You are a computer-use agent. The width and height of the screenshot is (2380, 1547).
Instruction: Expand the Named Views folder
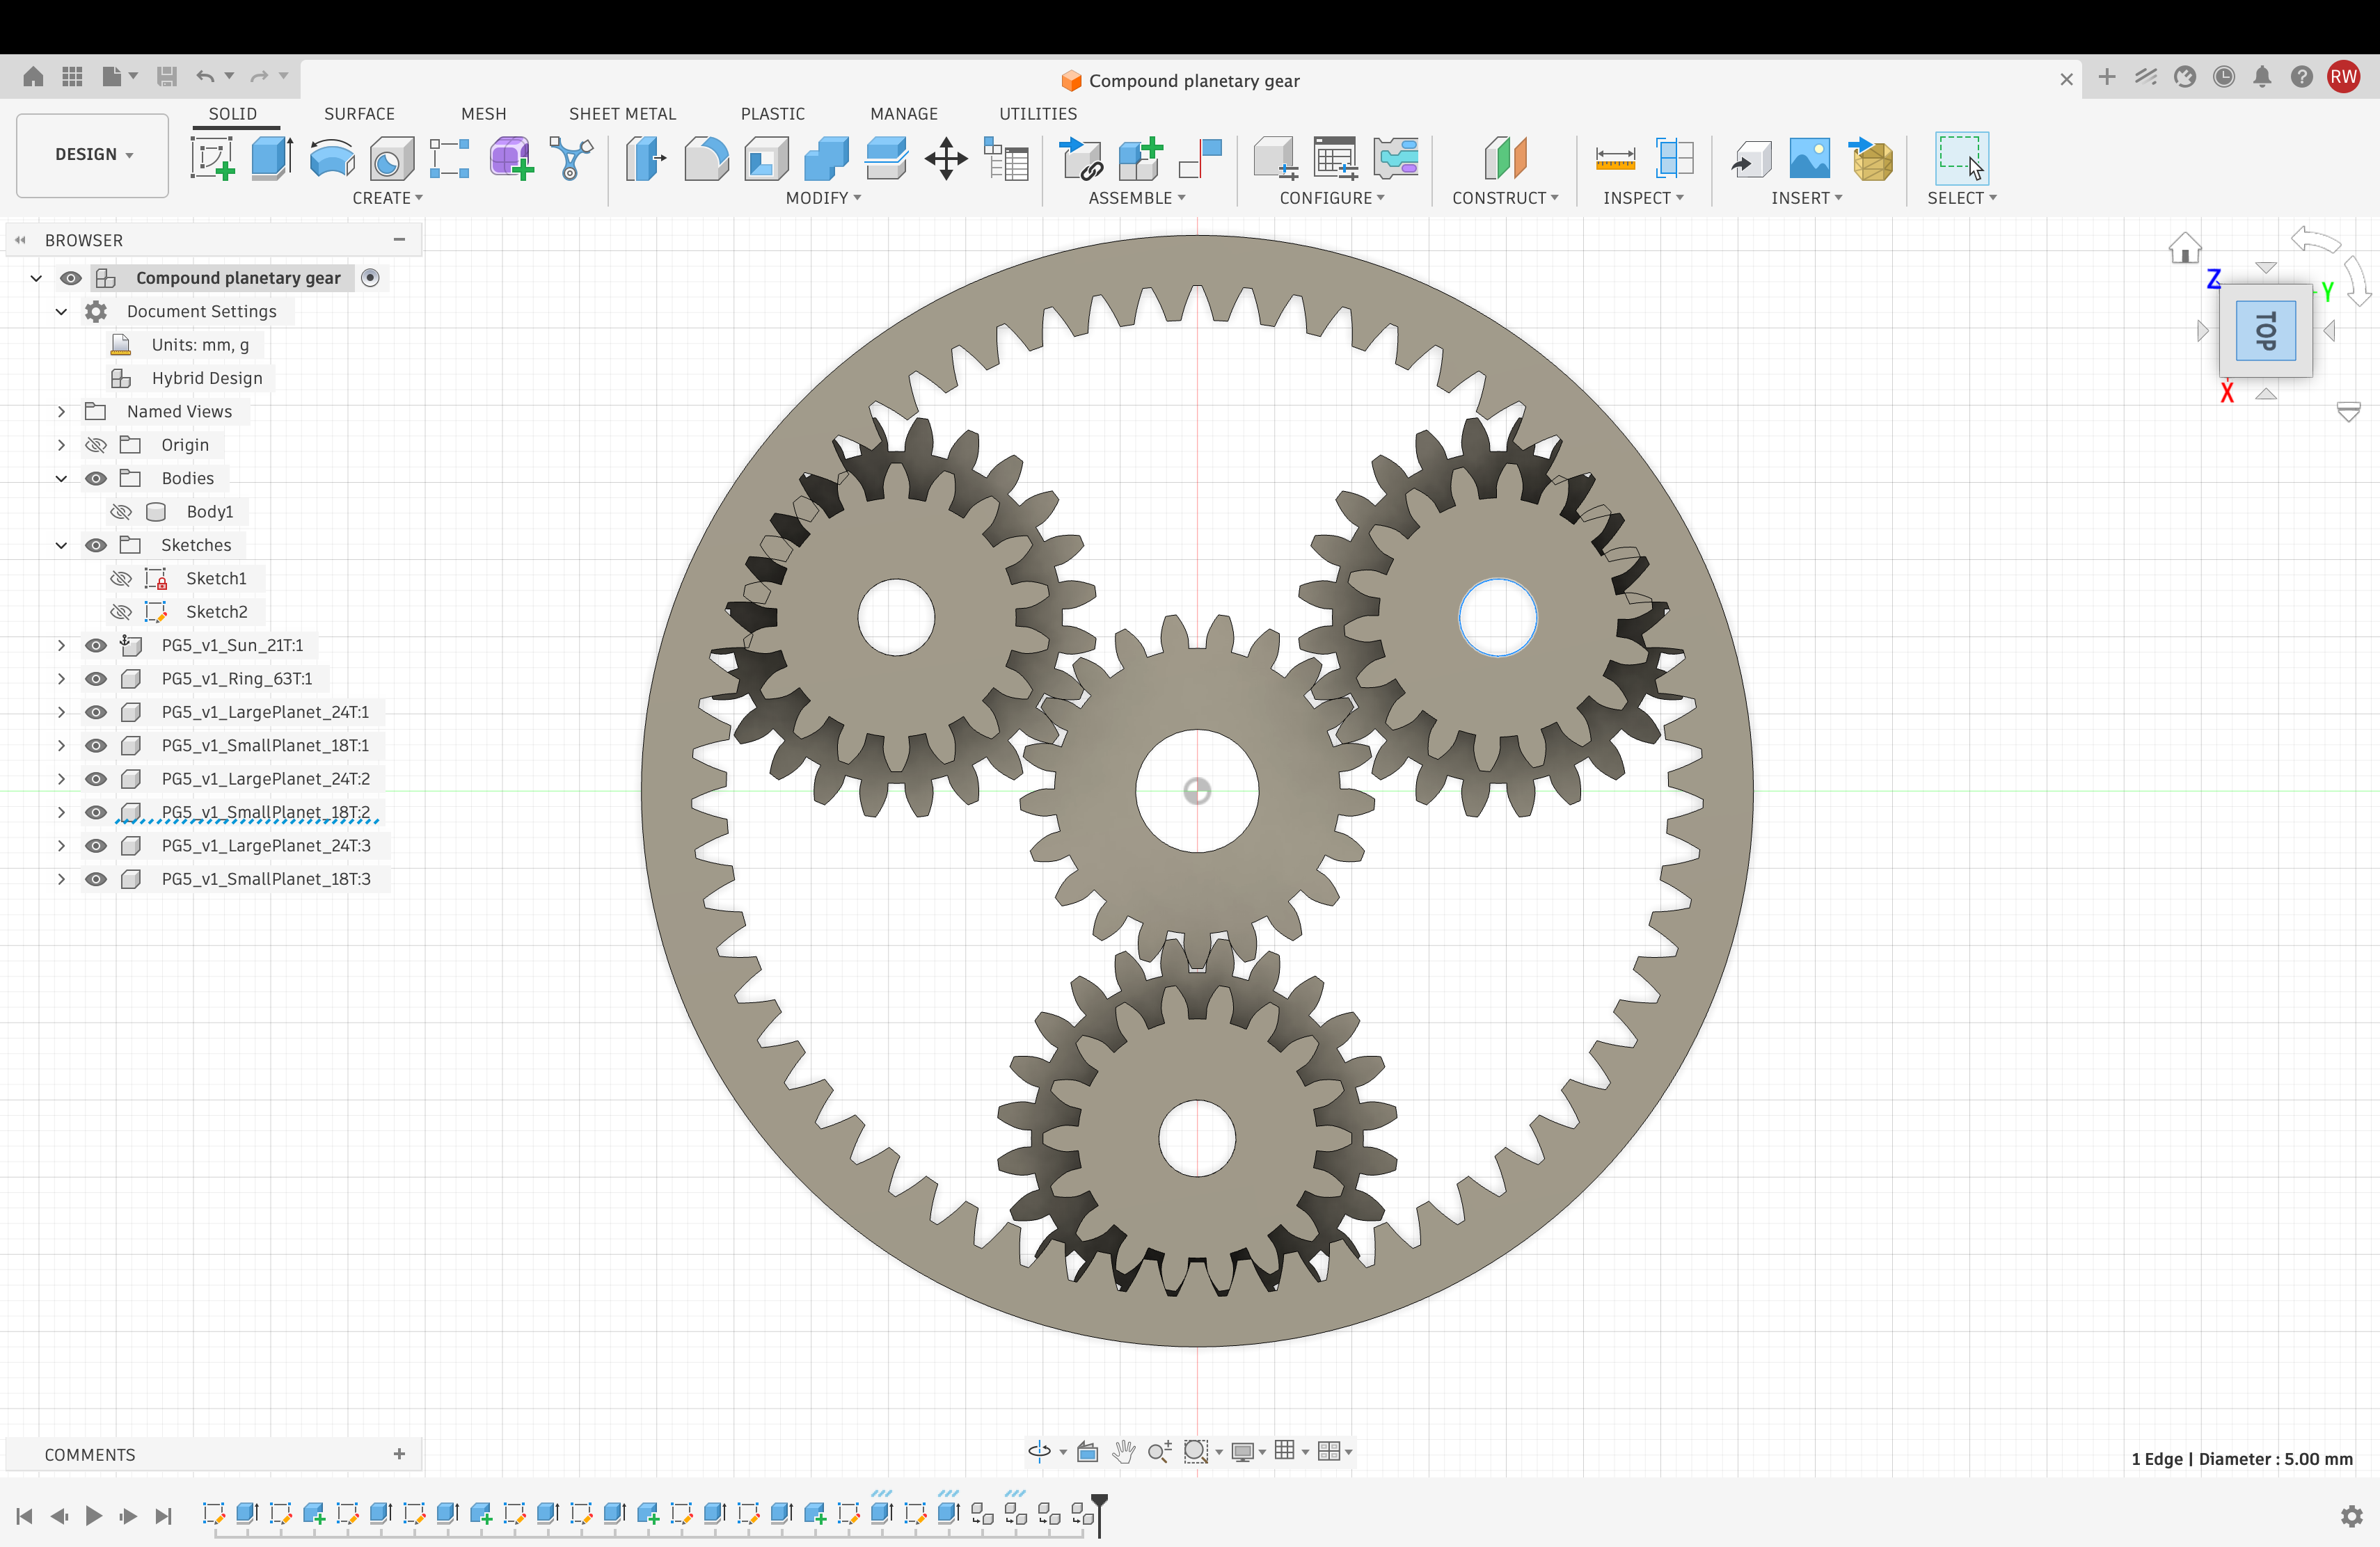point(61,412)
